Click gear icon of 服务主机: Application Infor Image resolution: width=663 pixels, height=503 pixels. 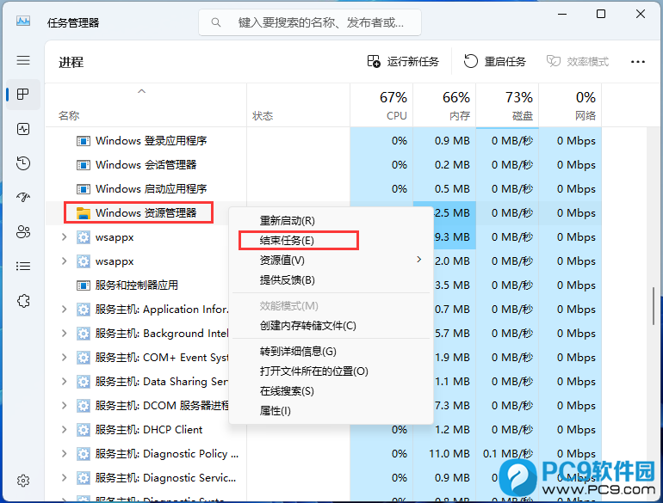tap(84, 310)
